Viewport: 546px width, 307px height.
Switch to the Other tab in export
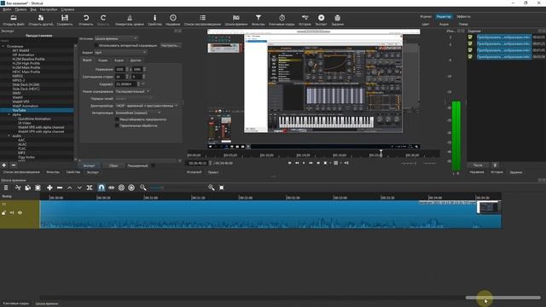point(136,61)
